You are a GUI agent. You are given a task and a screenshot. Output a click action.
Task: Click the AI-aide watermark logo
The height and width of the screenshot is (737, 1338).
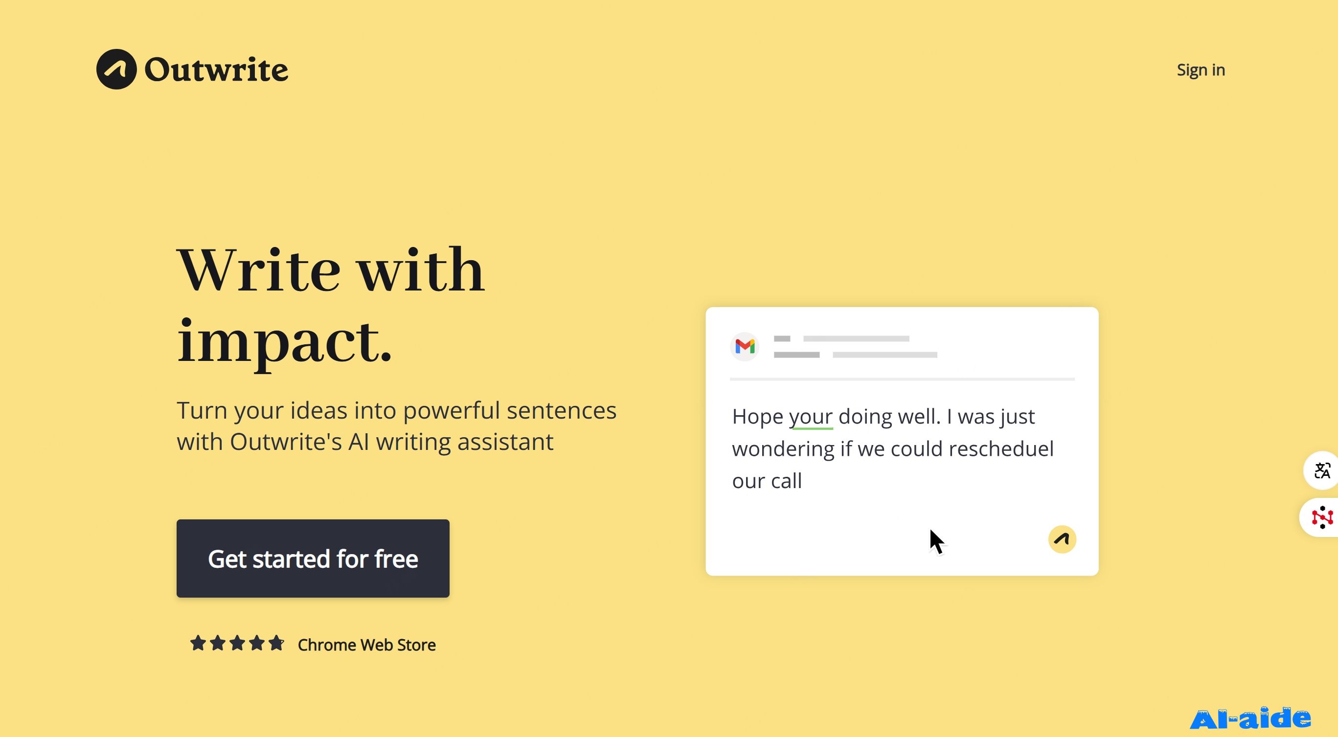pos(1250,719)
